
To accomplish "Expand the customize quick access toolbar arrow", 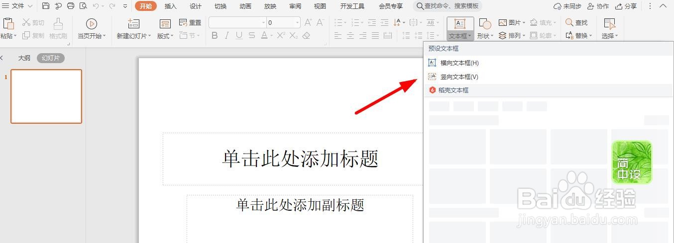I will coord(125,6).
